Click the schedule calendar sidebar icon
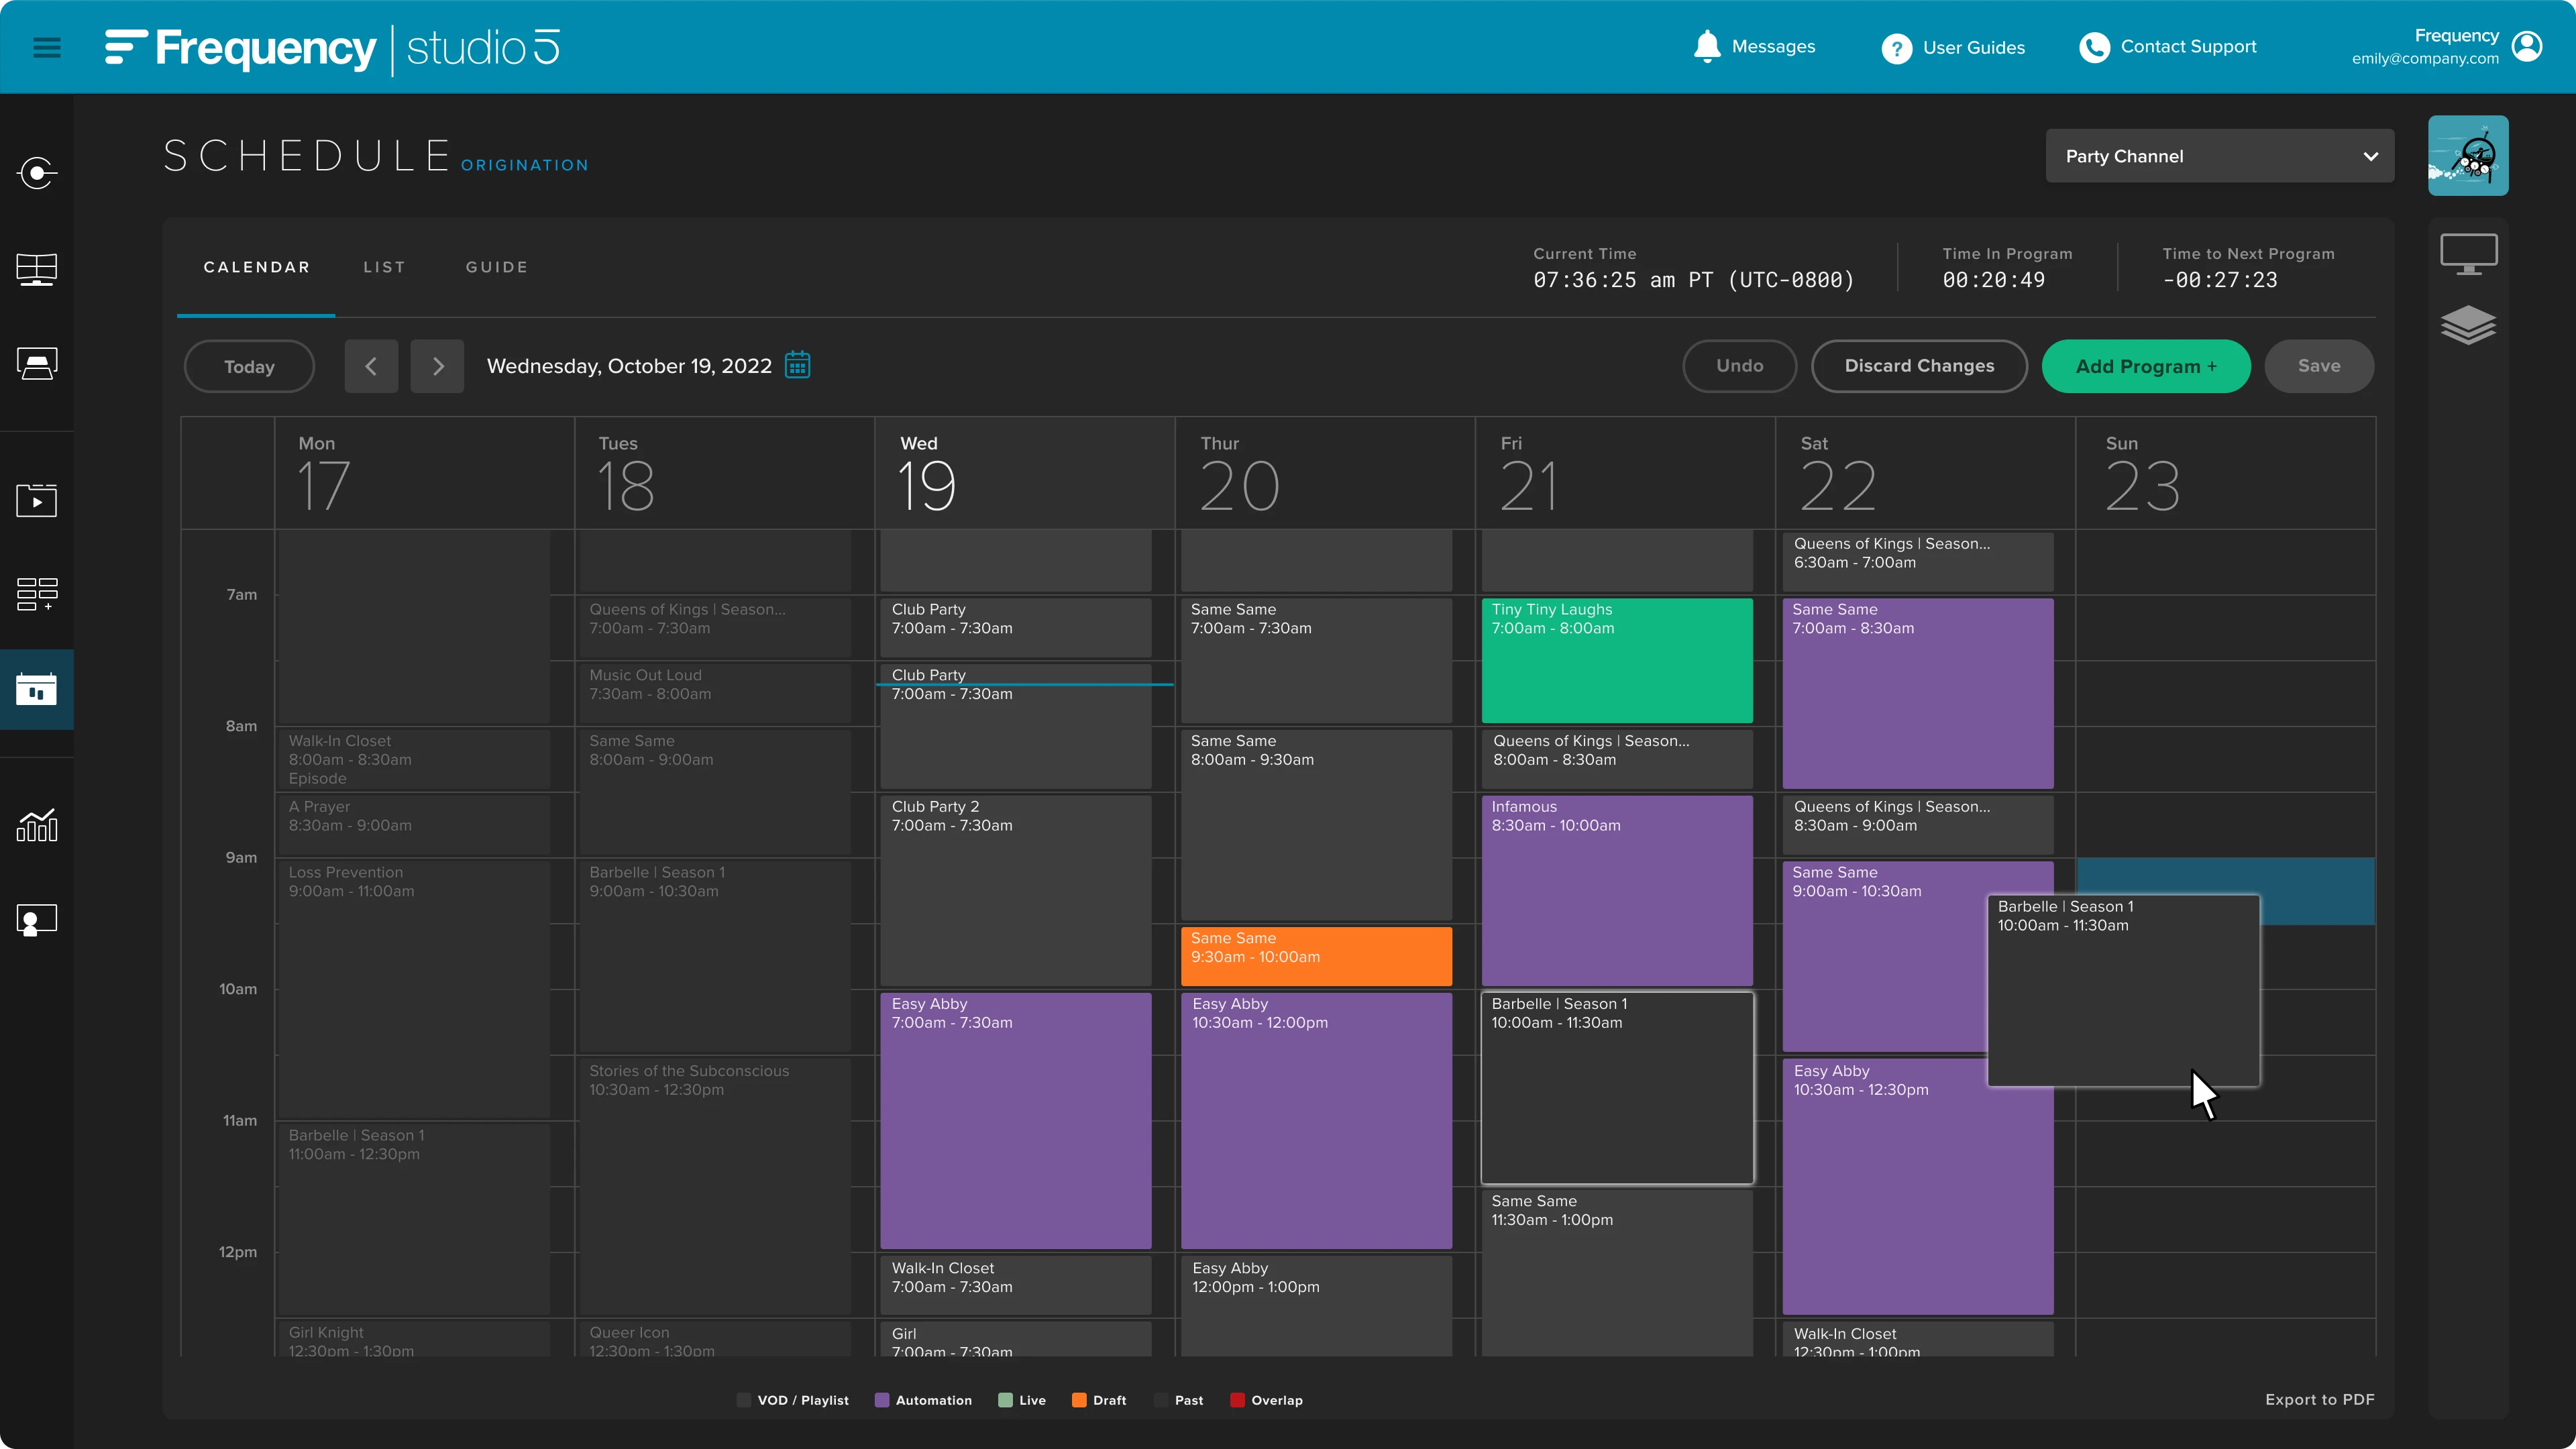The width and height of the screenshot is (2576, 1449). point(37,689)
